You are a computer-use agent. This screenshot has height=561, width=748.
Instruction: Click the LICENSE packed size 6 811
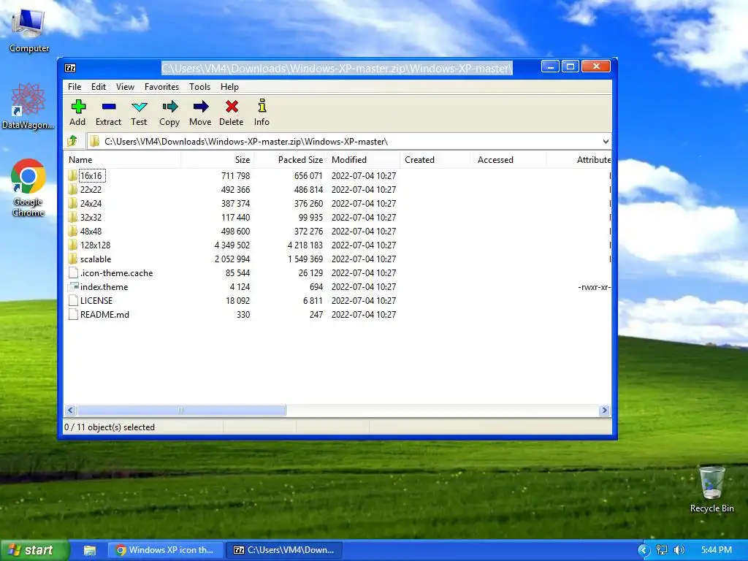(313, 300)
